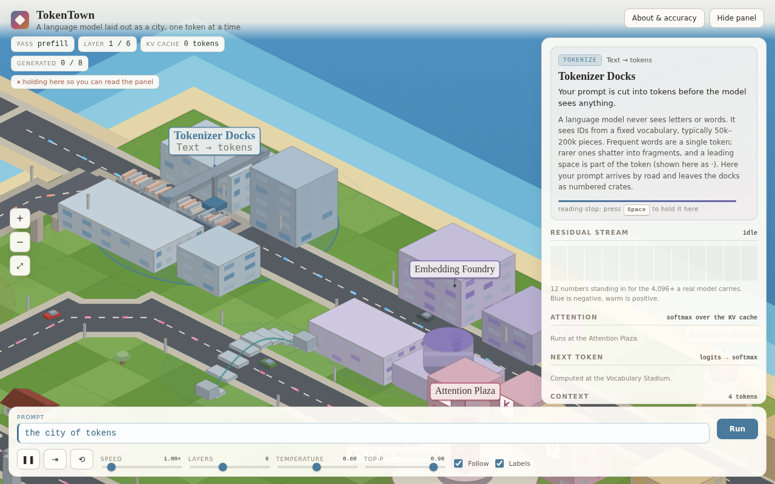Focus the prompt text field
This screenshot has width=775, height=484.
(x=363, y=433)
